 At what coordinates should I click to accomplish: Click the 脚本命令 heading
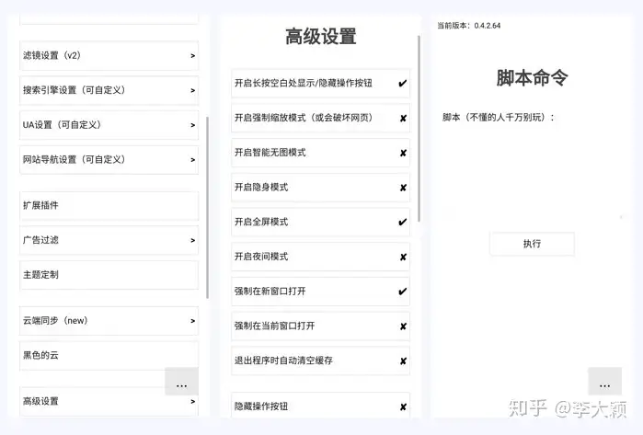click(x=532, y=78)
